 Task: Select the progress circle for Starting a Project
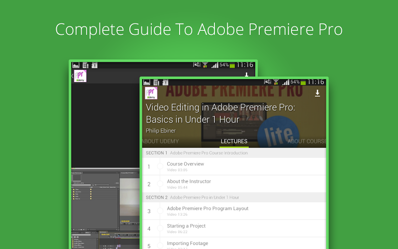(x=160, y=228)
